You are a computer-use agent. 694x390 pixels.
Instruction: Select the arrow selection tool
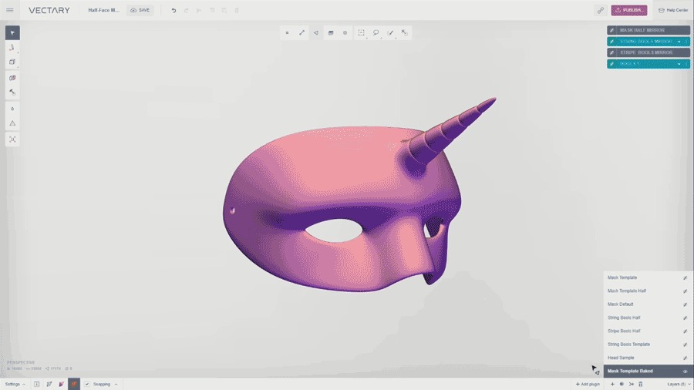(12, 33)
